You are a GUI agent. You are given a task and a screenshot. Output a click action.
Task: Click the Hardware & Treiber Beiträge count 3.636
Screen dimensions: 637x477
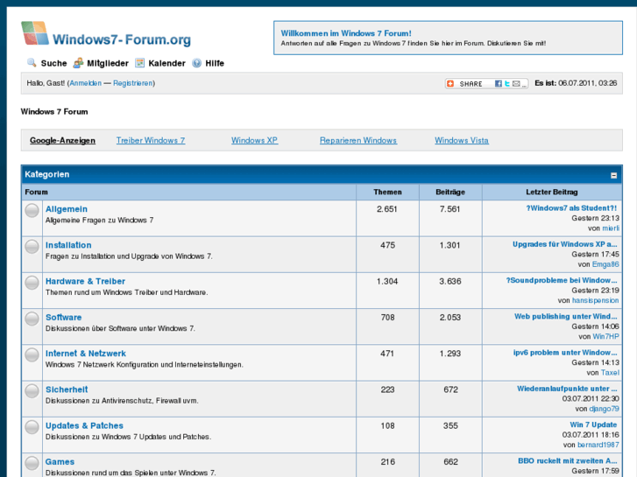point(450,282)
